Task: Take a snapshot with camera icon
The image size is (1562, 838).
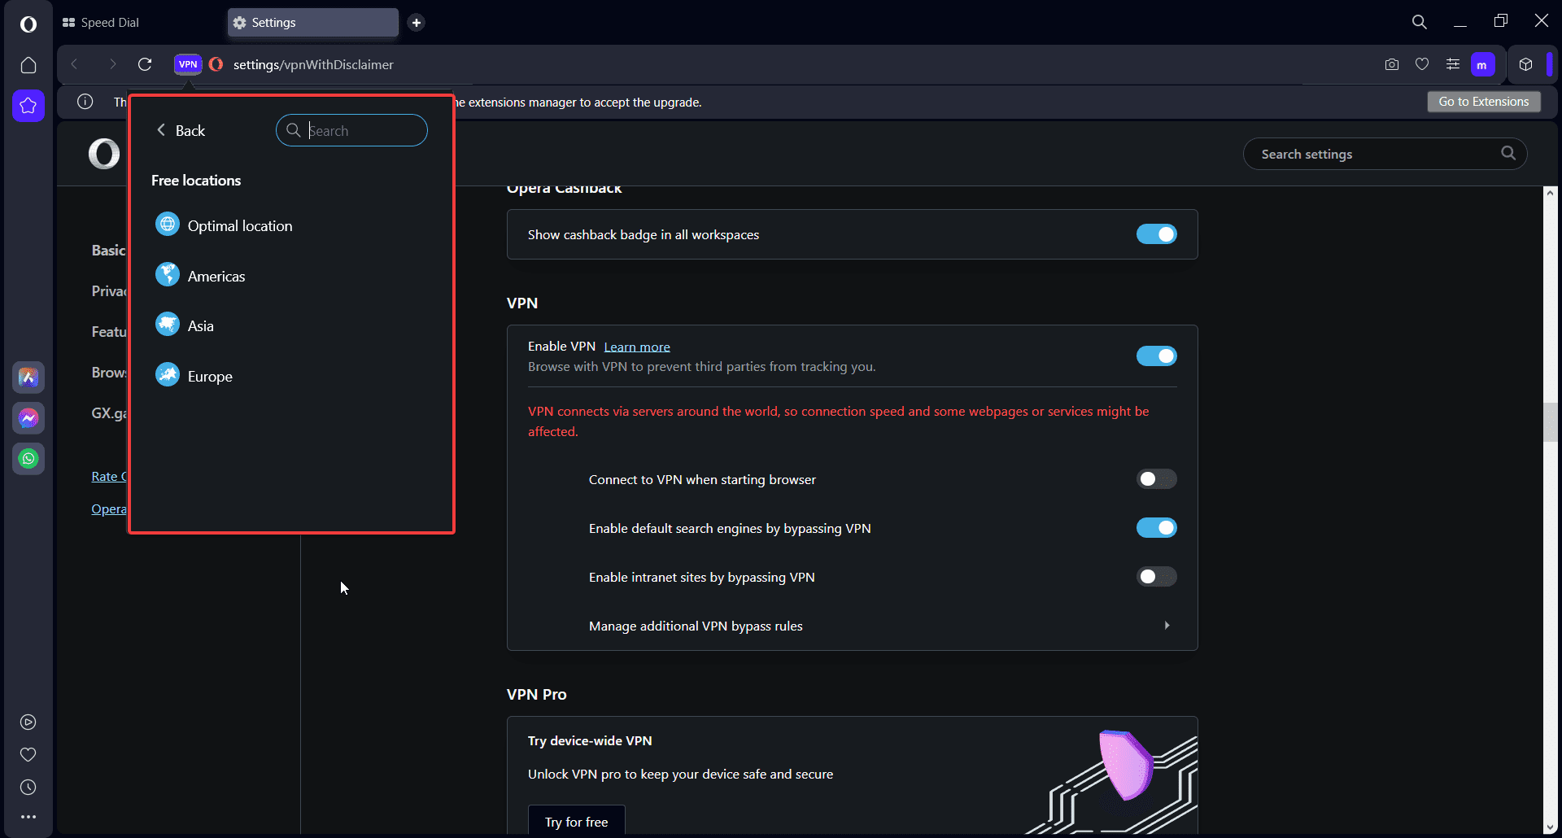Action: [1392, 64]
